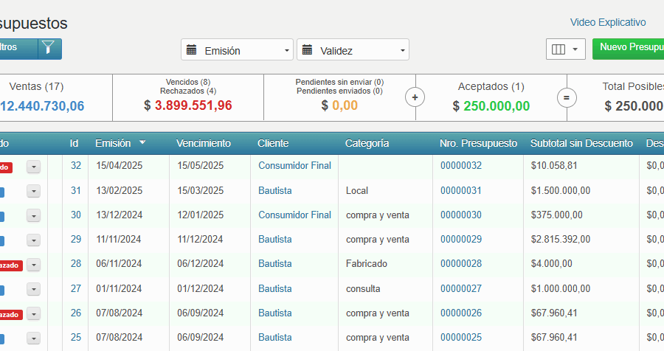Click the plus circle before Aceptados
Viewport: 664px width, 351px height.
415,97
